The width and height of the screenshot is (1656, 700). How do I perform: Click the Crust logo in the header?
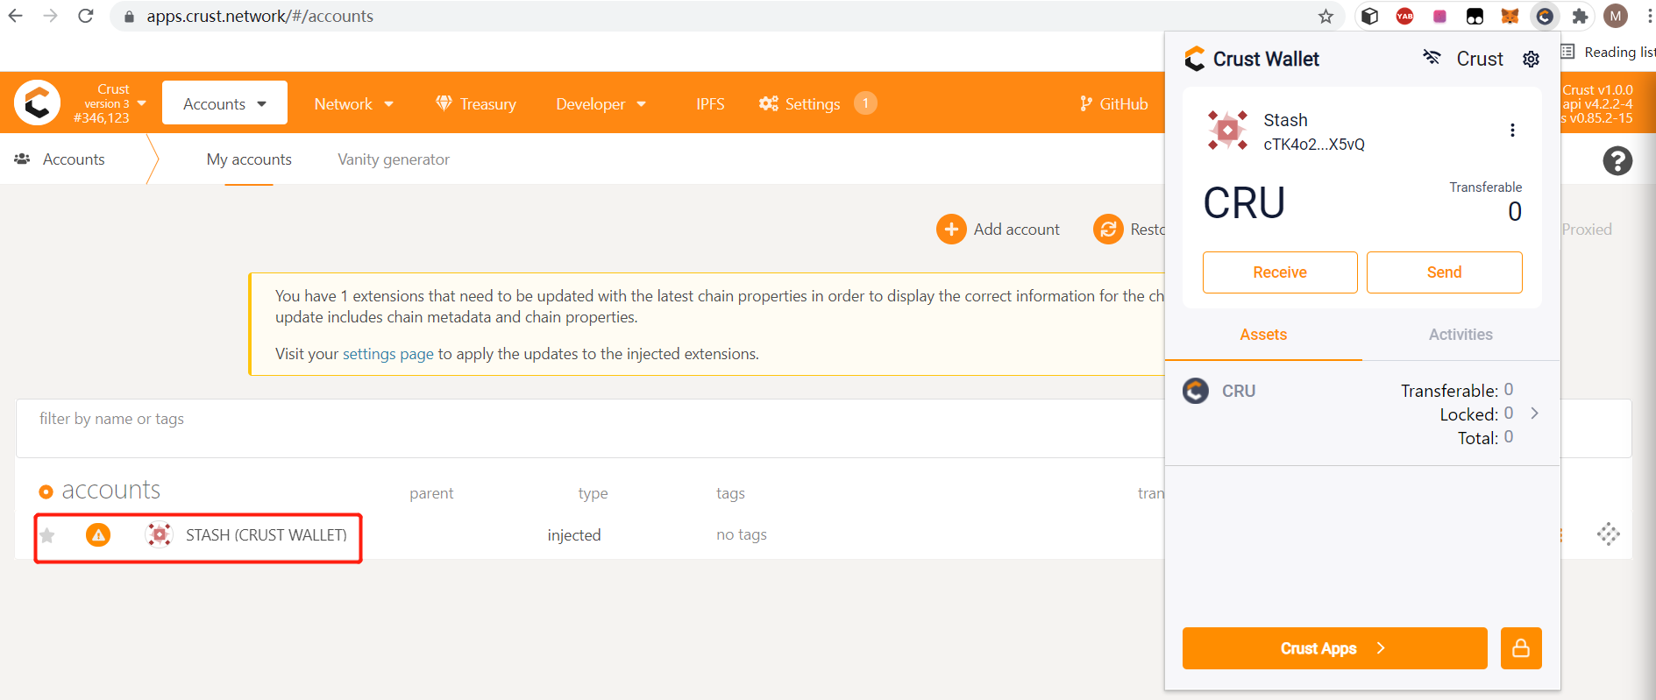37,103
